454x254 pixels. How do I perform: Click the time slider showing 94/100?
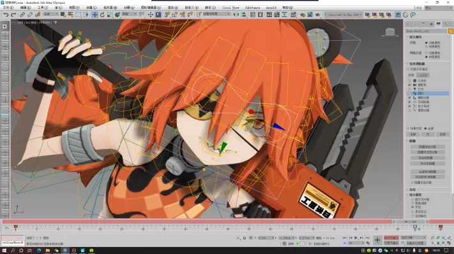click(x=411, y=222)
